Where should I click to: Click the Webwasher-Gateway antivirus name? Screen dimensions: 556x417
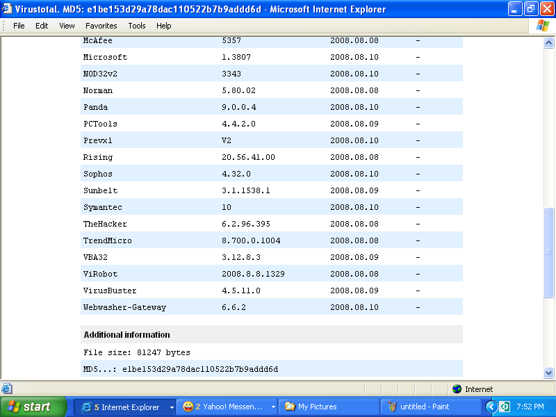point(124,307)
